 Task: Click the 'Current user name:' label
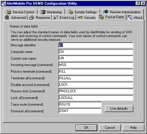[24, 58]
